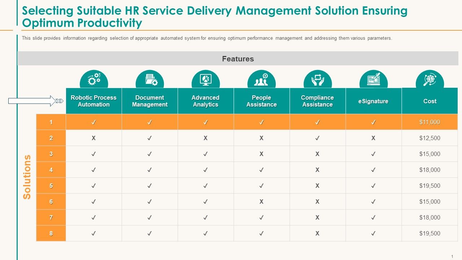This screenshot has height=260, width=462.
Task: Select the '$18,000' cost in row 4
Action: [430, 170]
